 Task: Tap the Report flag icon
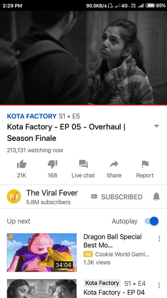coord(145,164)
